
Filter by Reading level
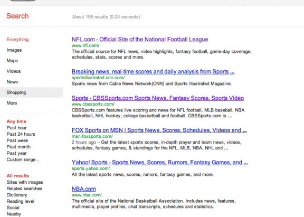[21, 201]
